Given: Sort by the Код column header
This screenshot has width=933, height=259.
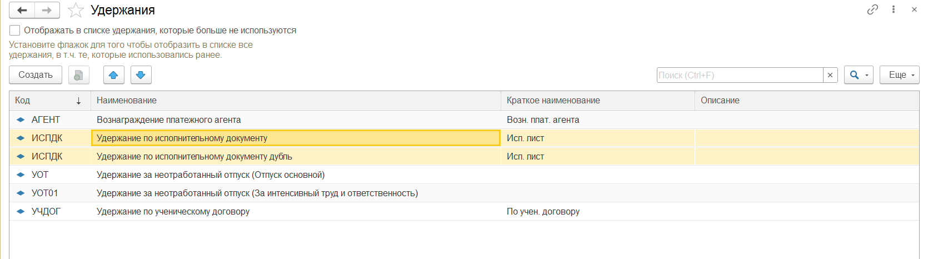Looking at the screenshot, I should 50,101.
